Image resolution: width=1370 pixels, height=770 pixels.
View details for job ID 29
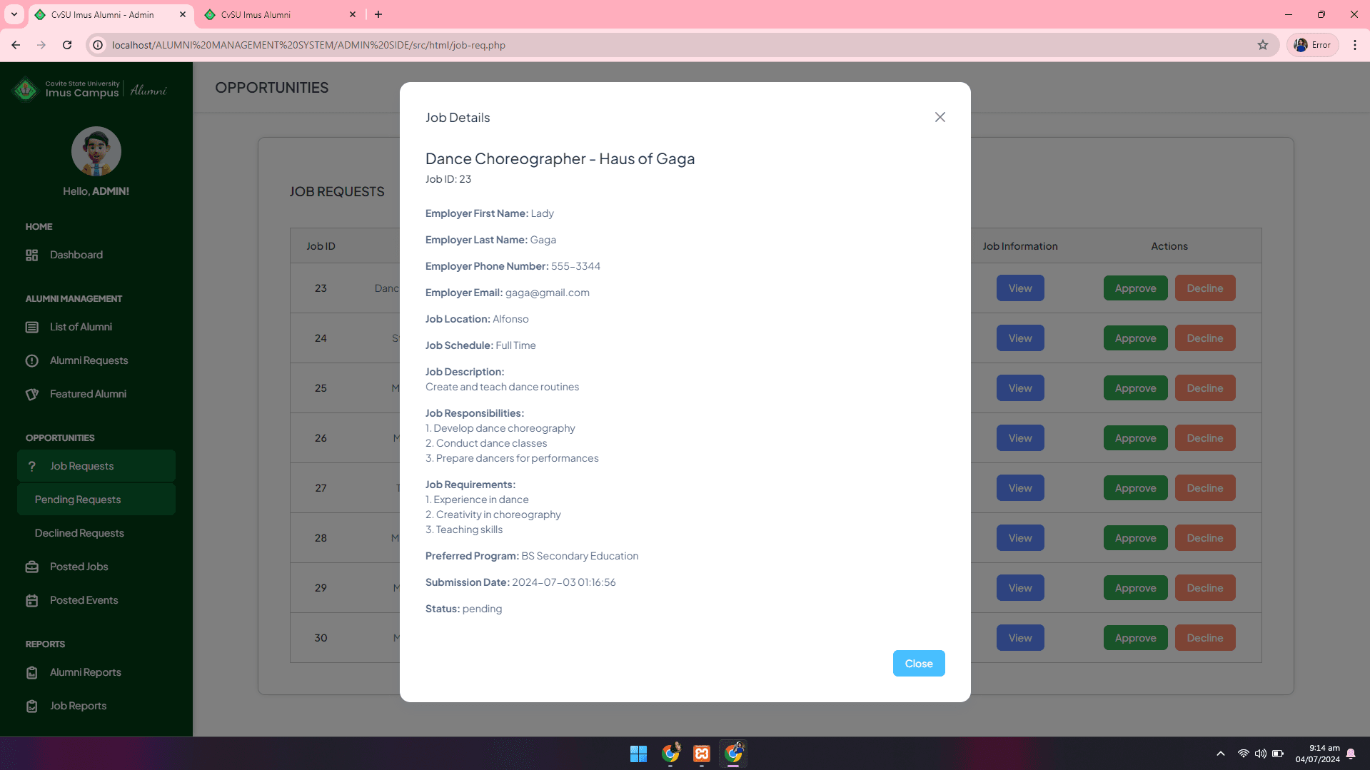tap(1019, 588)
